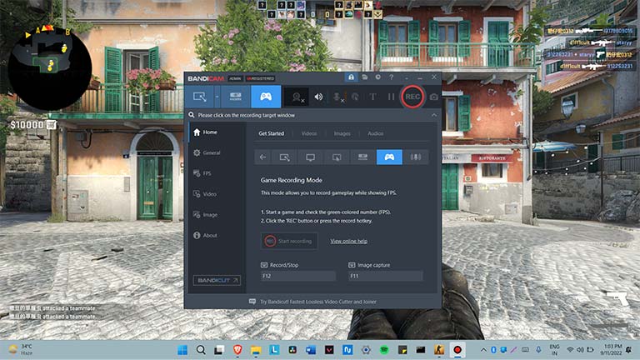Click the Start recording button

[289, 241]
